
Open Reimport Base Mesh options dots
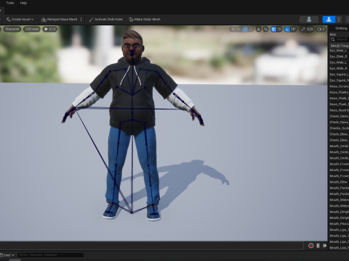point(81,20)
